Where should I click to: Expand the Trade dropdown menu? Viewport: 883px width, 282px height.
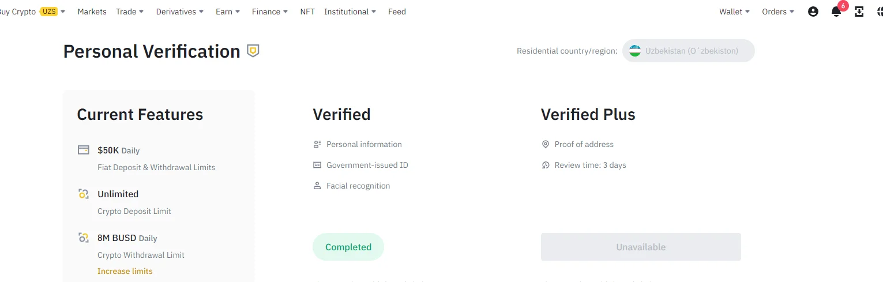(130, 12)
